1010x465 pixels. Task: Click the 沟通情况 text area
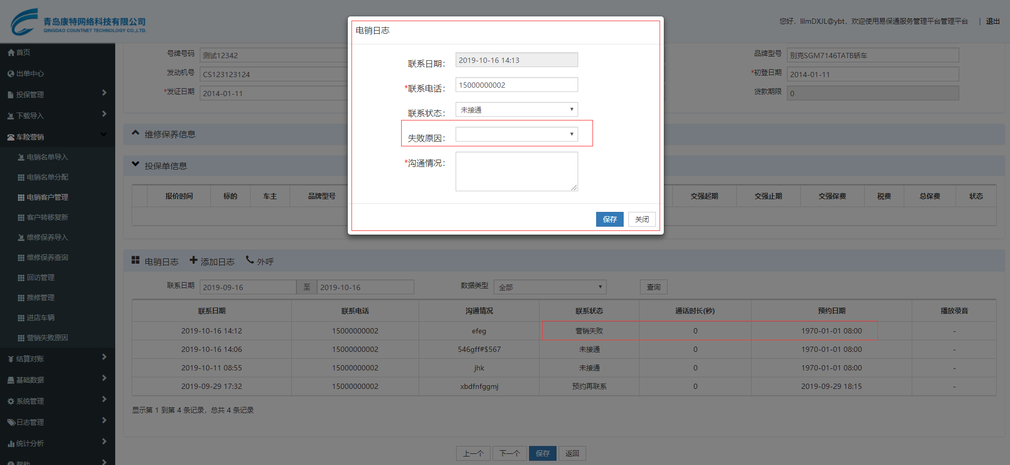(516, 171)
